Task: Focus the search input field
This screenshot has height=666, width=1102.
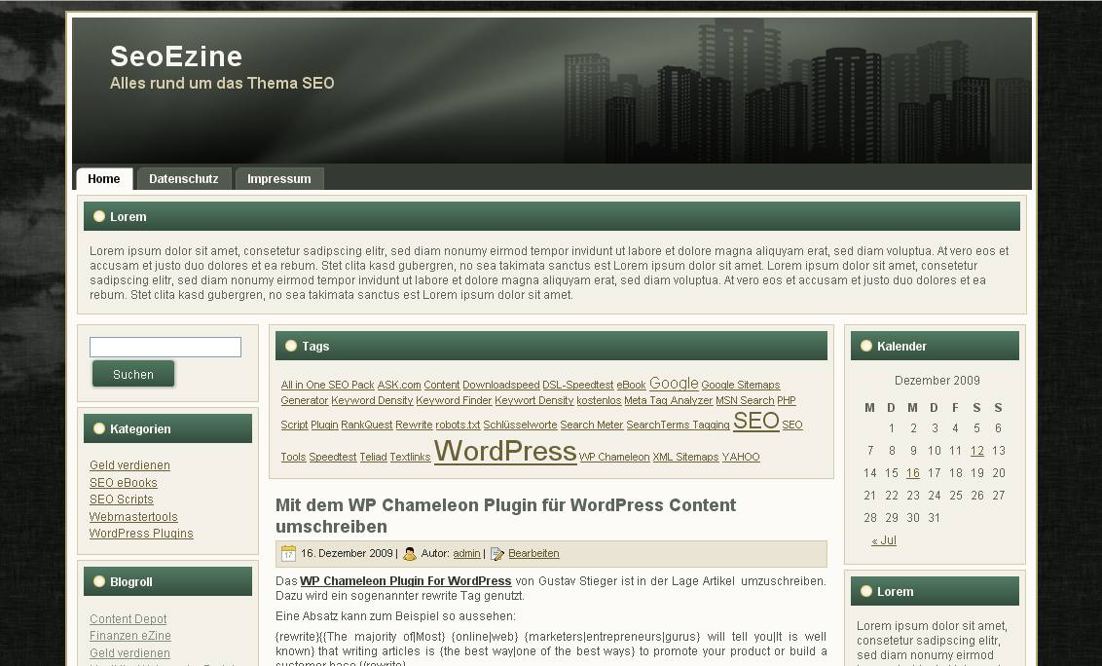Action: 165,347
